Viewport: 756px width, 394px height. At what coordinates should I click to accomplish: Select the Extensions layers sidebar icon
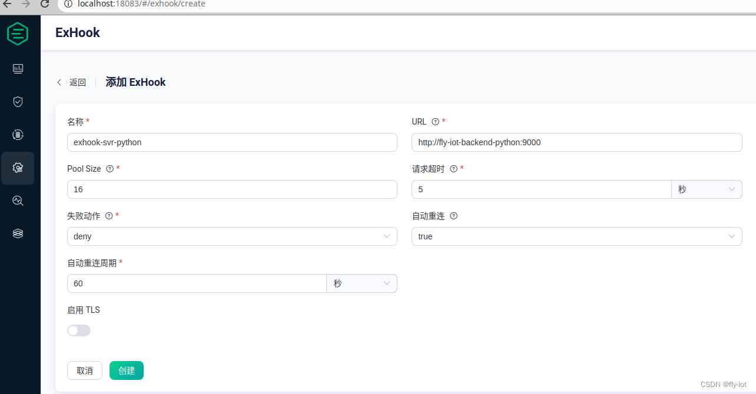18,233
